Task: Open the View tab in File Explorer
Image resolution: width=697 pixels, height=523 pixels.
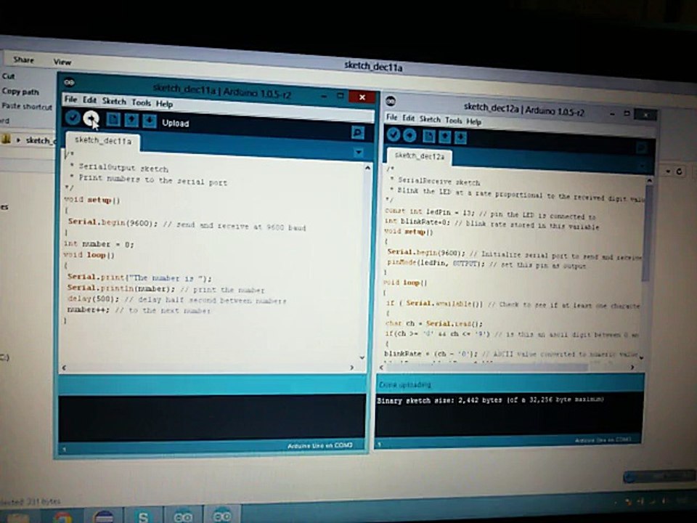Action: click(x=62, y=62)
